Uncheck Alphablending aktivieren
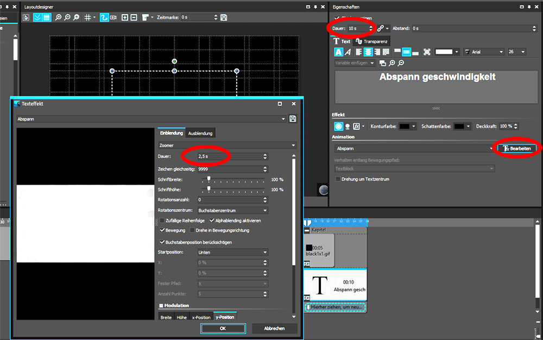 tap(212, 221)
